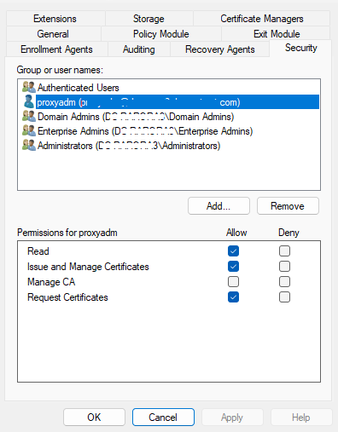The width and height of the screenshot is (338, 432).
Task: Go to the Exit Module tab
Action: tap(277, 34)
